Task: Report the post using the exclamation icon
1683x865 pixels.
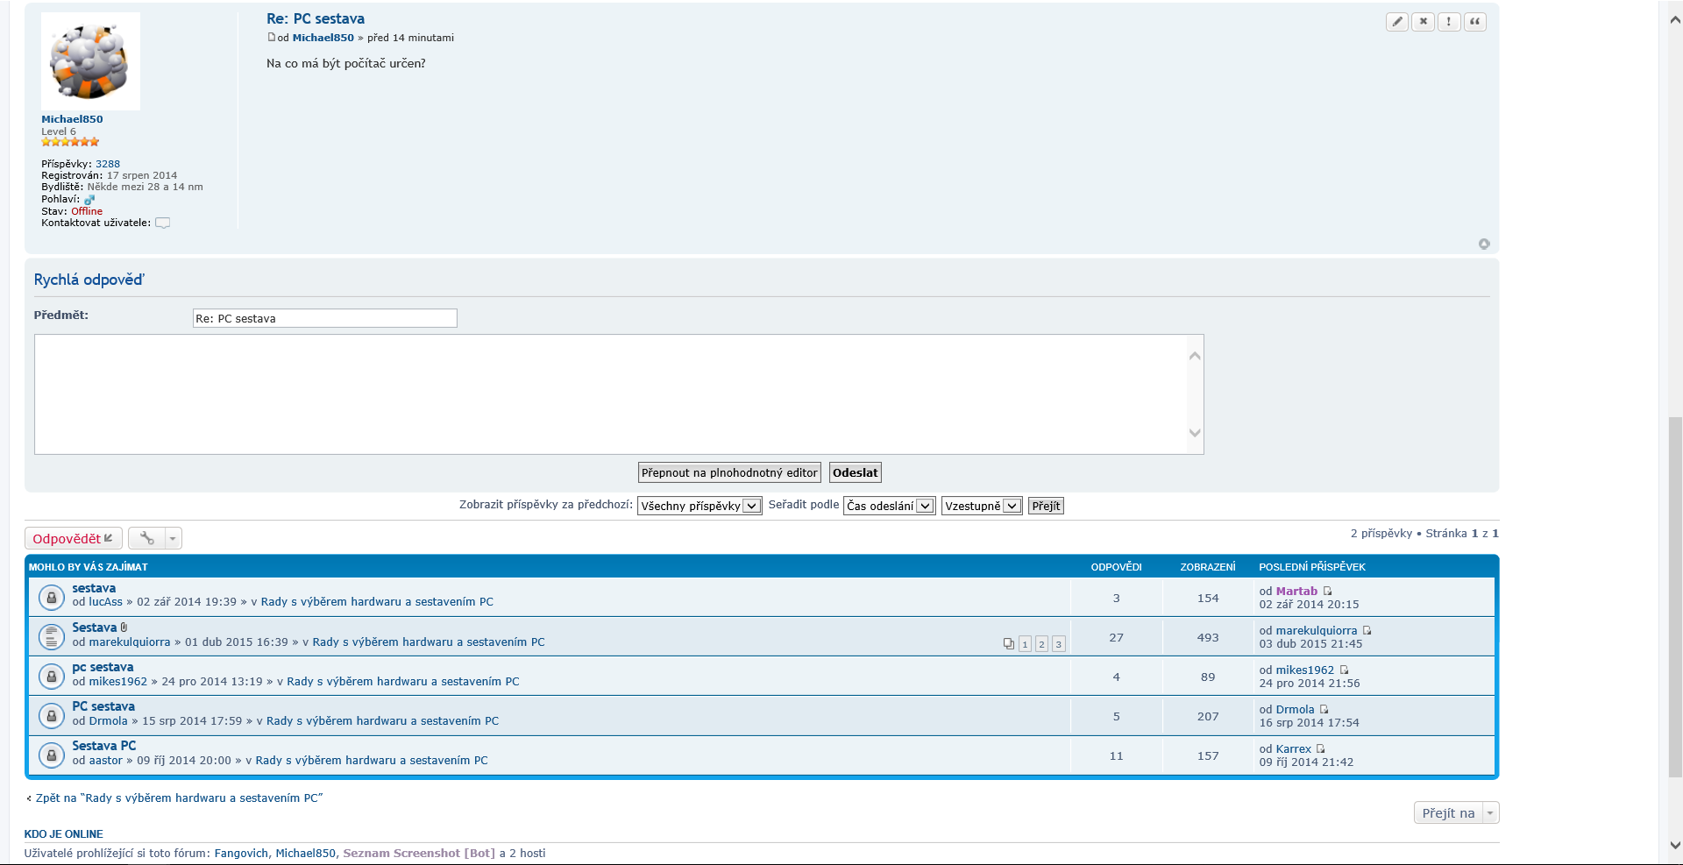Action: click(1449, 22)
